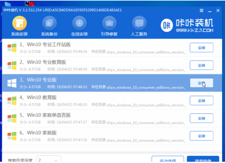The width and height of the screenshot is (225, 163).
Task: Install Win10 专业工作站版
Action: coord(201,48)
